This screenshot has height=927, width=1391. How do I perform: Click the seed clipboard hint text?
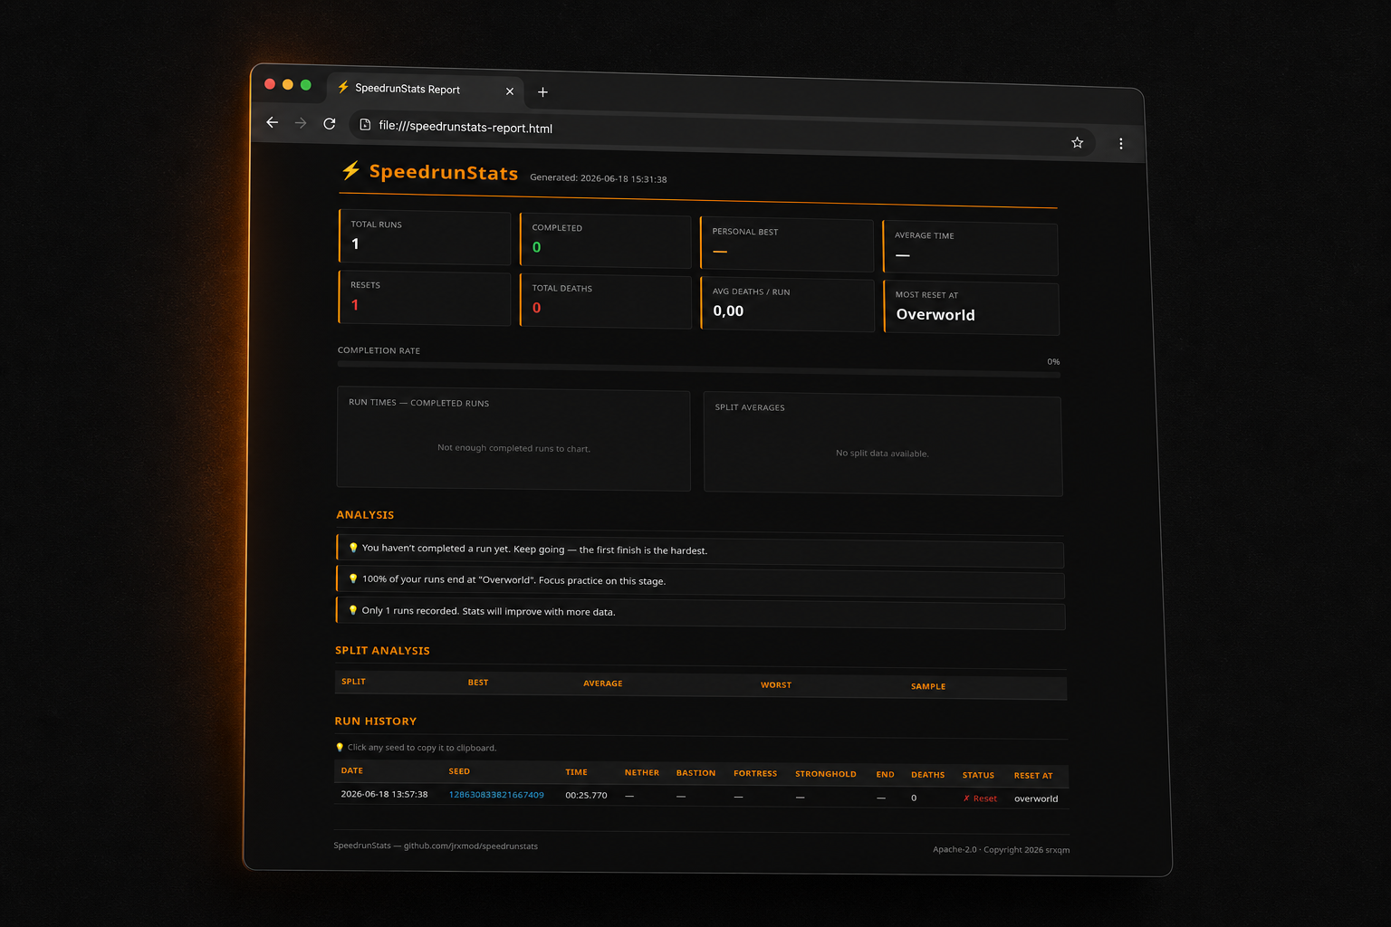tap(416, 747)
